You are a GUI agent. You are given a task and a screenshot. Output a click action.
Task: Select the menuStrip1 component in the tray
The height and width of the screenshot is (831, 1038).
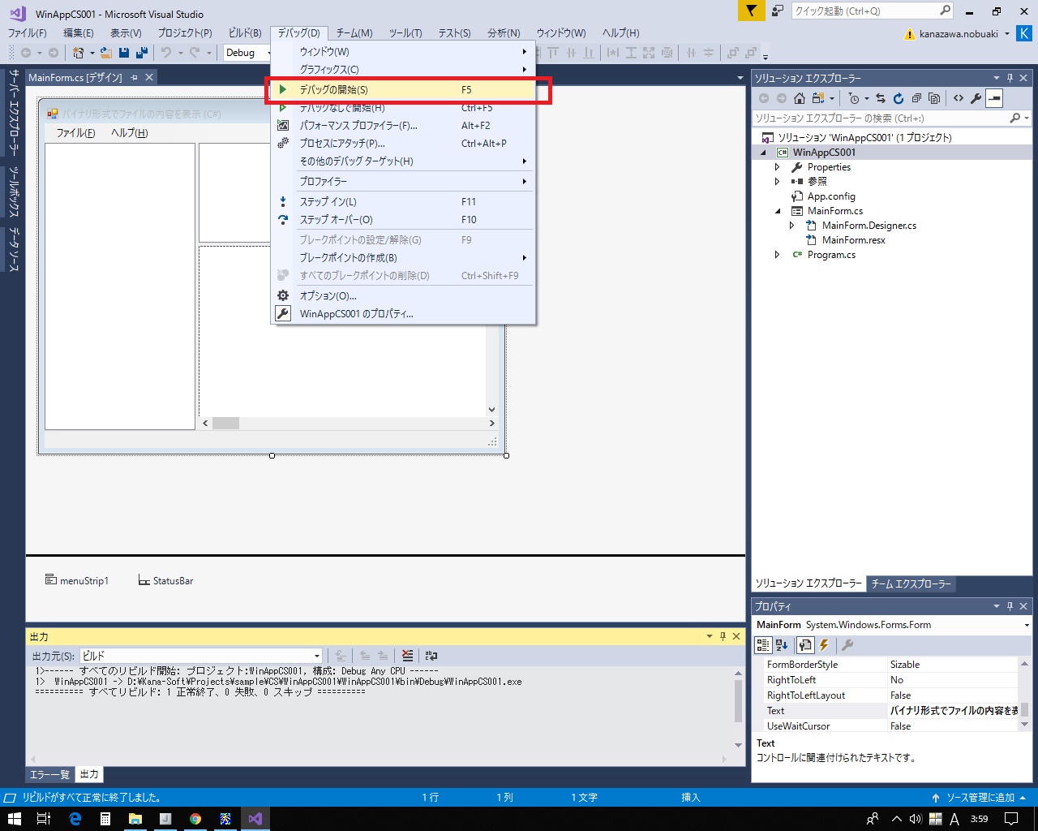(77, 581)
